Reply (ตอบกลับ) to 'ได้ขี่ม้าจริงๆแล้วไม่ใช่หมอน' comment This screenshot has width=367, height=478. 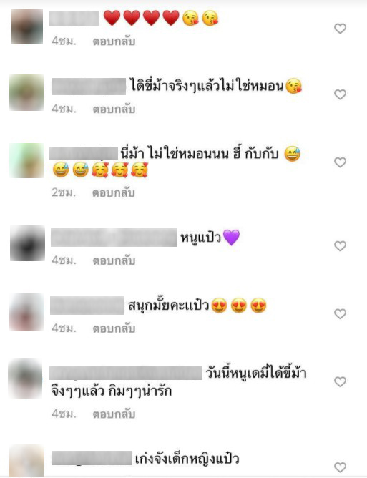(x=114, y=109)
